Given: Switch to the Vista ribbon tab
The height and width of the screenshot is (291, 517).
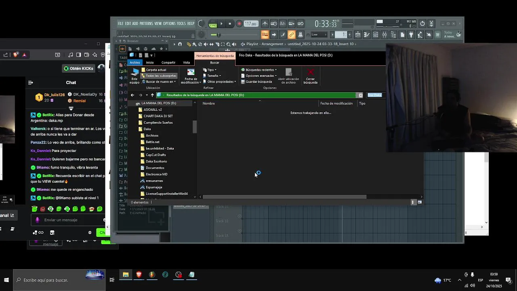Looking at the screenshot, I should pyautogui.click(x=186, y=63).
